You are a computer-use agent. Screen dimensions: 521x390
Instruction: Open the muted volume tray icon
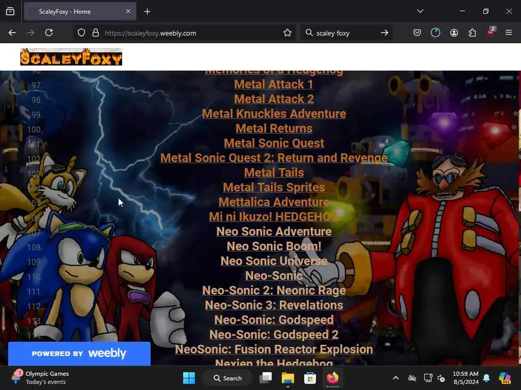[441, 378]
